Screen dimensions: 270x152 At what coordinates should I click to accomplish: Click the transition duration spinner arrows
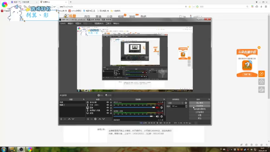(x=186, y=106)
